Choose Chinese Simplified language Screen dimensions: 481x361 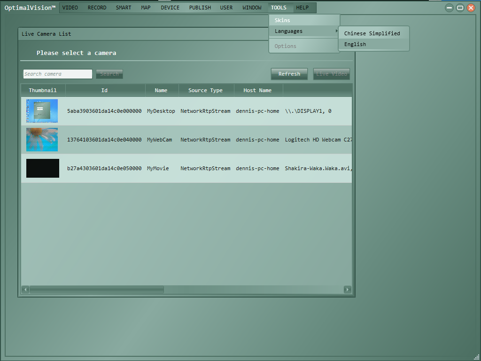(372, 33)
